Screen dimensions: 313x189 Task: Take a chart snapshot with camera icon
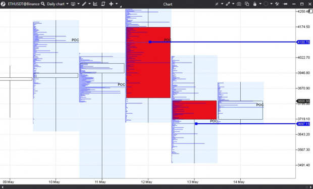coord(239,4)
